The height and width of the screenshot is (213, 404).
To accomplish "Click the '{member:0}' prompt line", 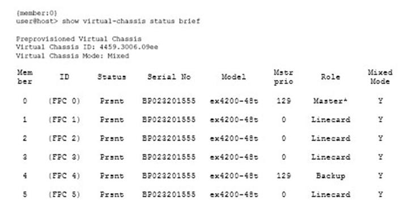I will (x=37, y=13).
